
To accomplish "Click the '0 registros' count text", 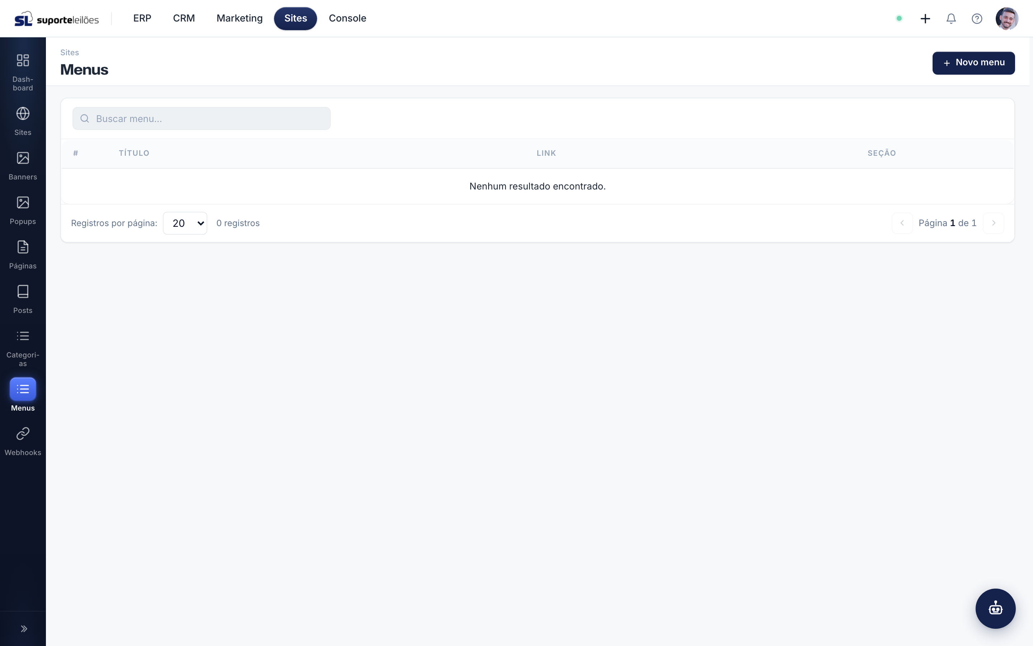I will coord(238,223).
